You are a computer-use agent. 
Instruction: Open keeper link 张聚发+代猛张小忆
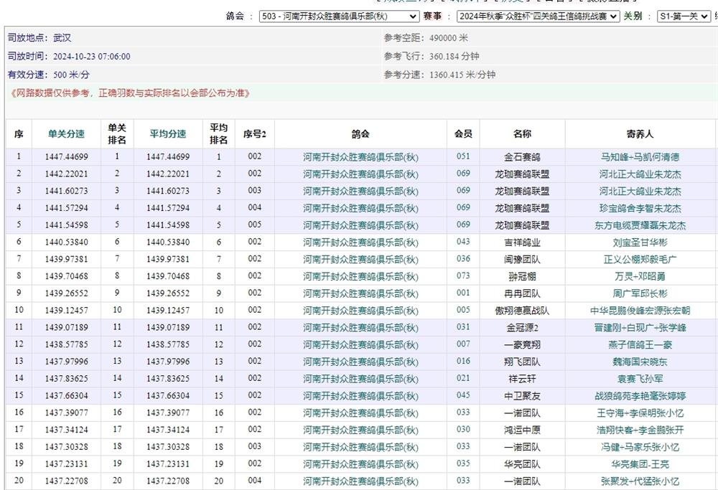point(640,481)
